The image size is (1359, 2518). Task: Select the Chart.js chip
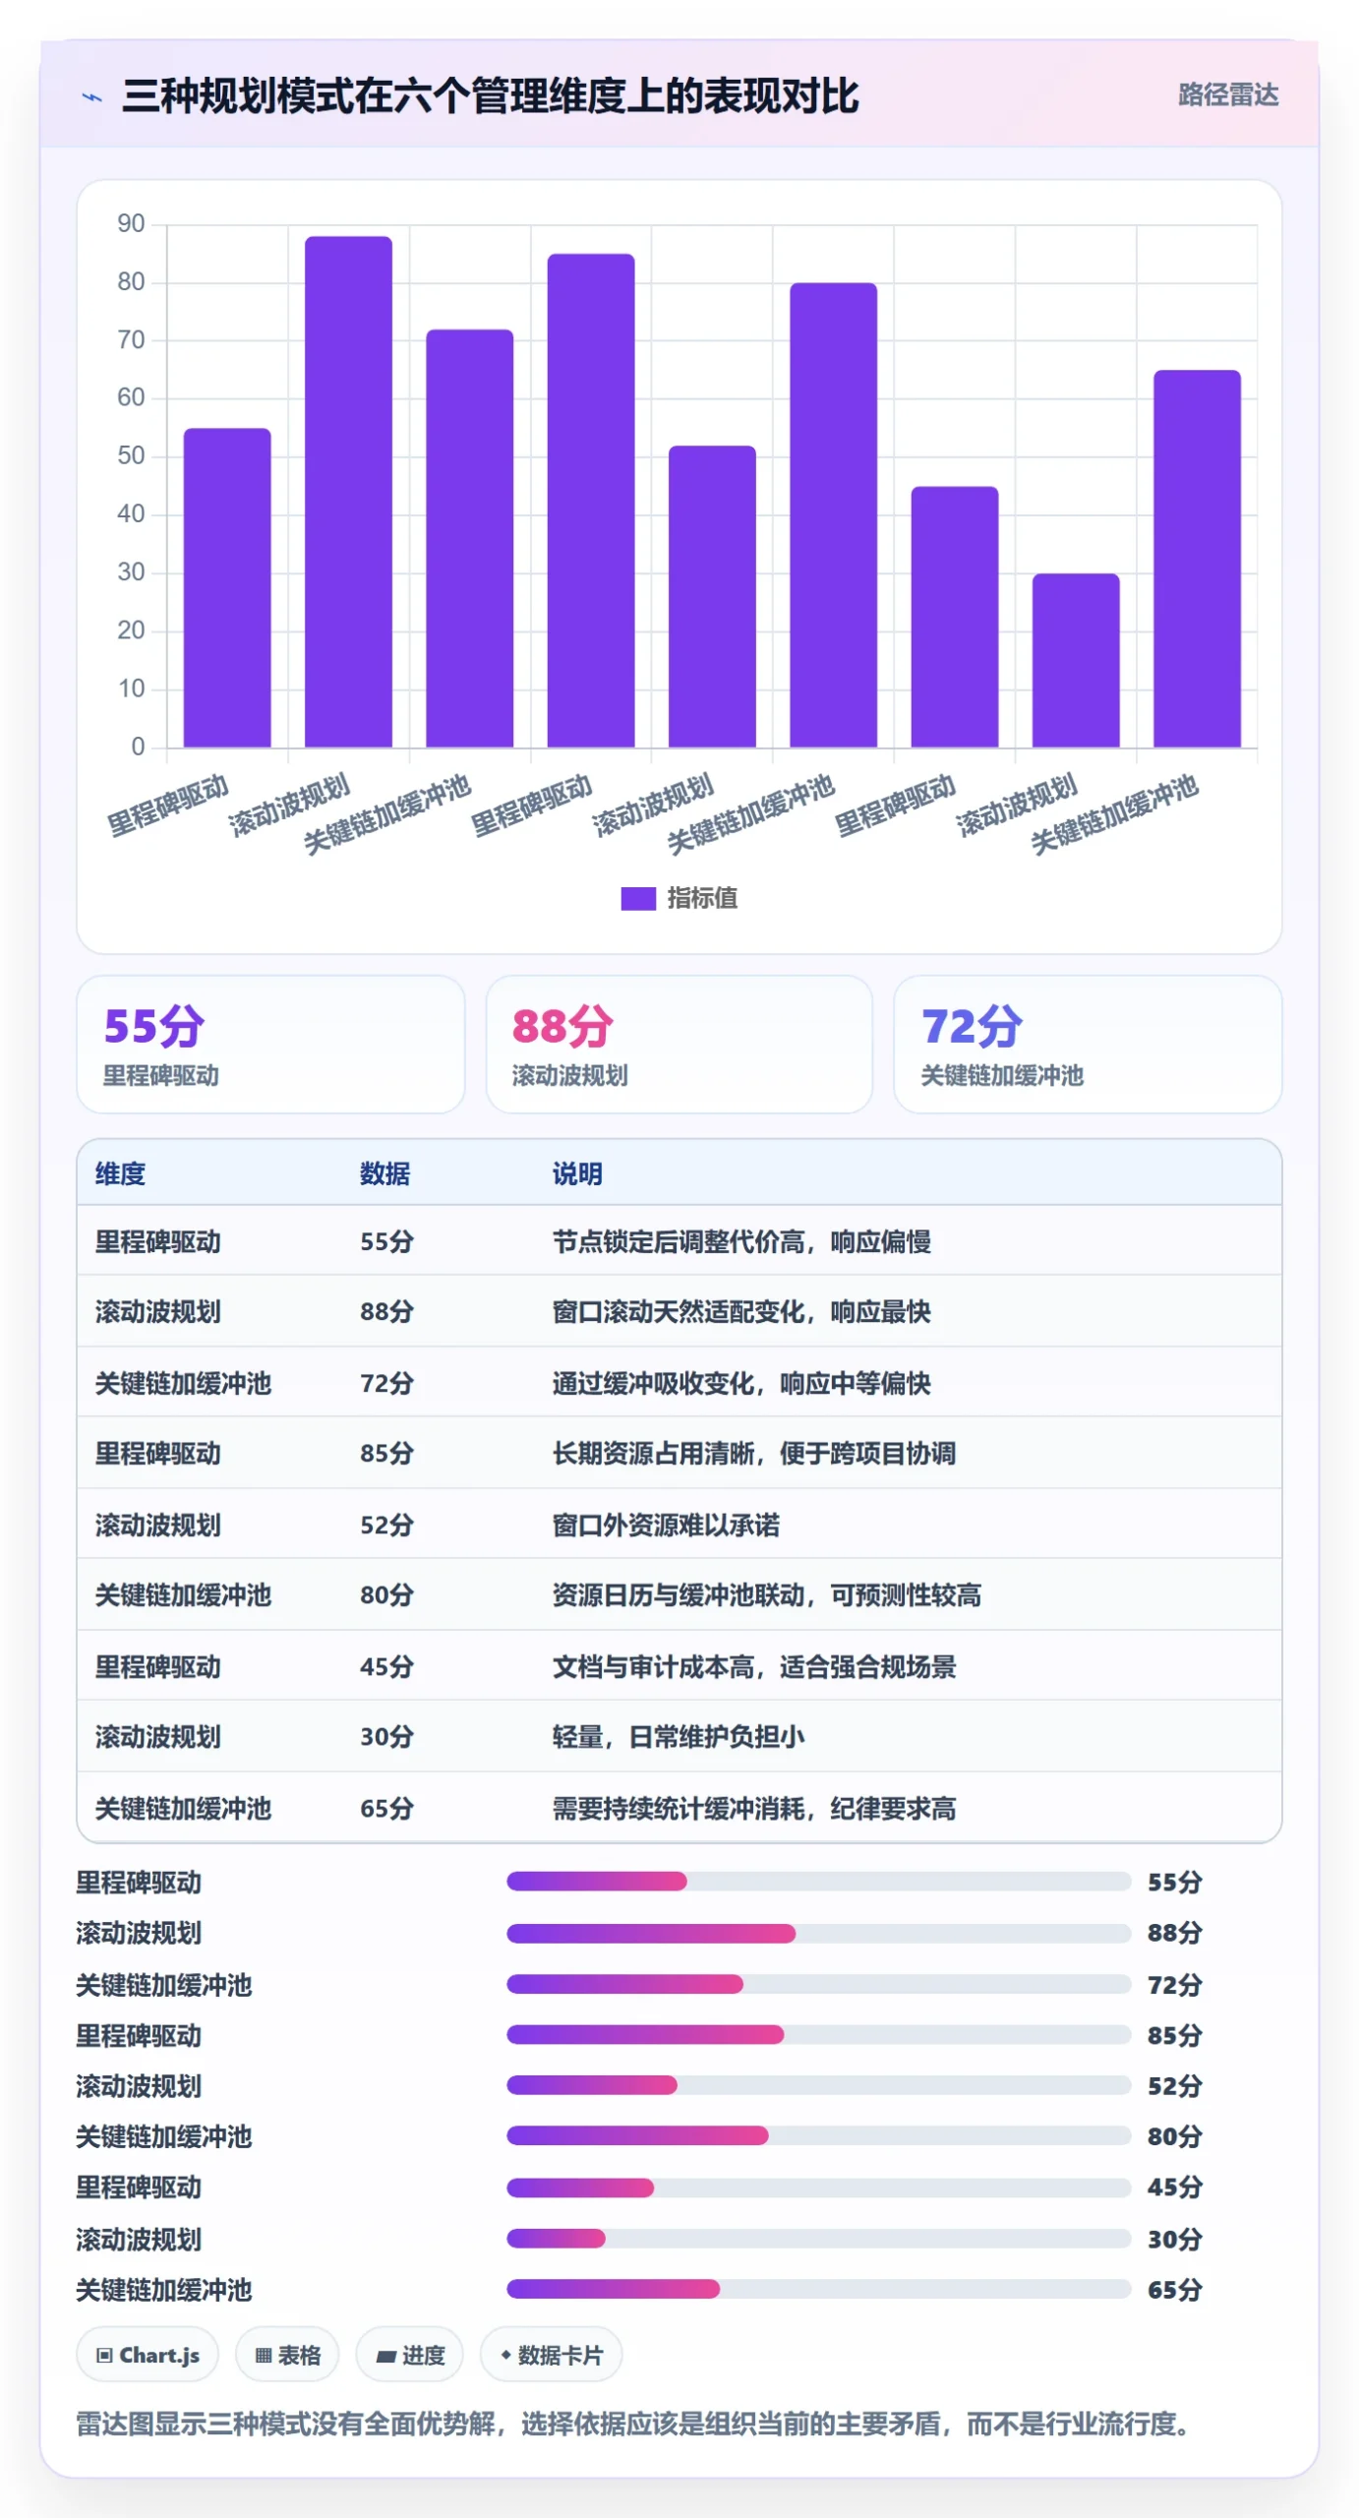tap(148, 2355)
